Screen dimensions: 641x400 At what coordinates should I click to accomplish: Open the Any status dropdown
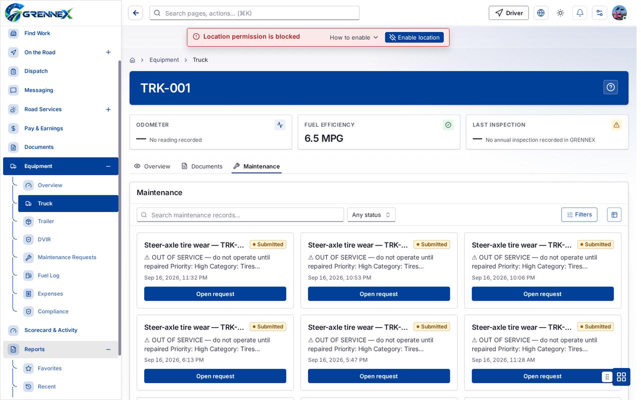pyautogui.click(x=371, y=214)
